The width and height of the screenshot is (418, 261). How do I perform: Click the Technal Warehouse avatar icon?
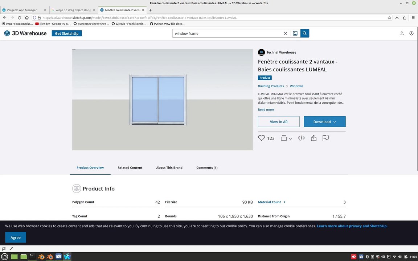(x=261, y=52)
